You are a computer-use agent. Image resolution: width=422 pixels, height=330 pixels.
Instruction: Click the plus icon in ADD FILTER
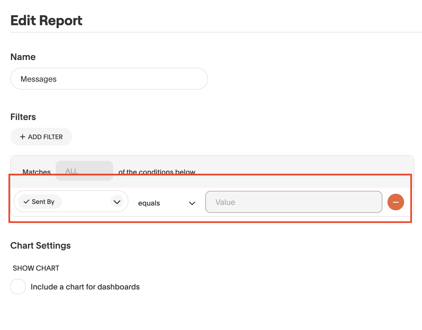coord(22,137)
